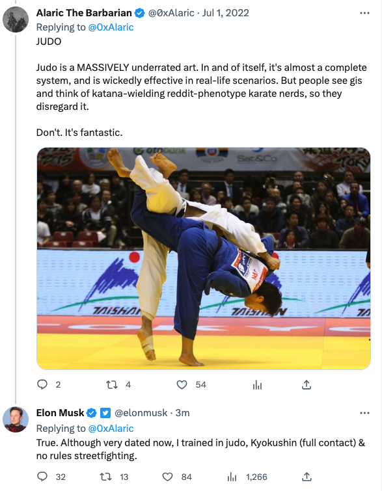Open more options on Elon Musk's tweet
Viewport: 382px width, 491px height.
pos(364,413)
